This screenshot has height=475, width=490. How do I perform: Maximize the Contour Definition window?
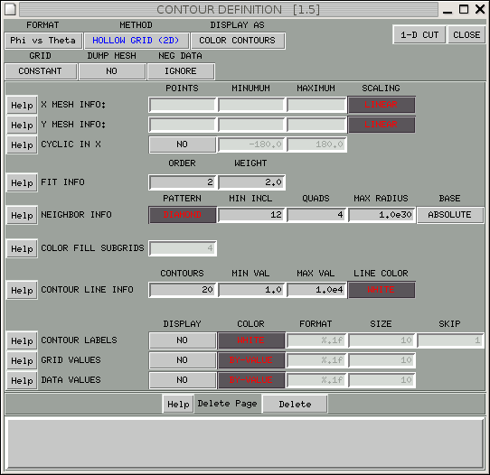click(x=464, y=9)
